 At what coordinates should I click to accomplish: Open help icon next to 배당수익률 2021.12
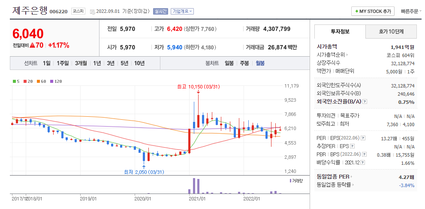(363, 163)
